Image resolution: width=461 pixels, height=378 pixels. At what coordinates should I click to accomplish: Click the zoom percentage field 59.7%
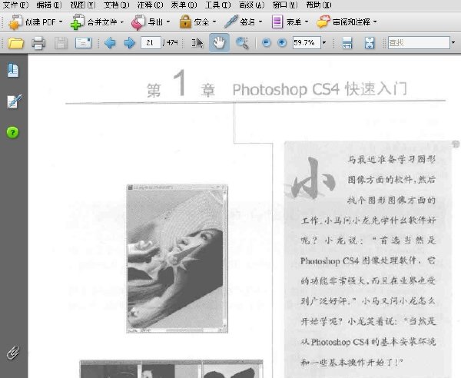pyautogui.click(x=307, y=43)
